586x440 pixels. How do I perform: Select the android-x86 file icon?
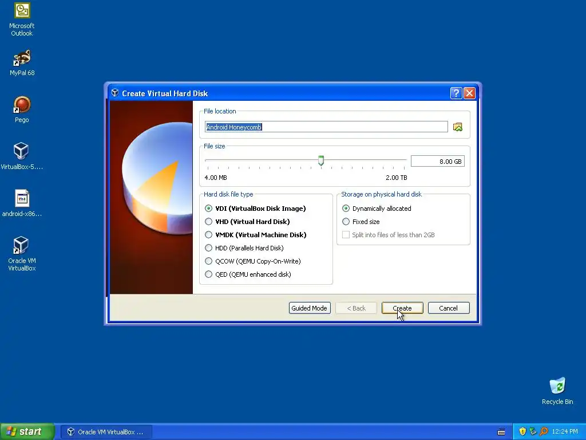(22, 203)
